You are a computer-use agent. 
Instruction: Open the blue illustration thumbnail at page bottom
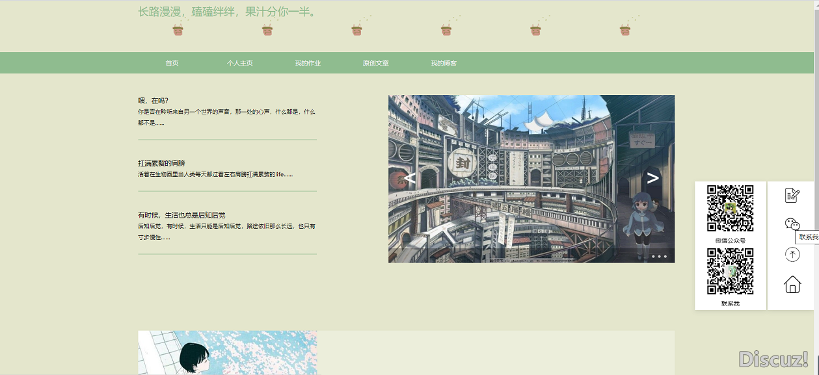[228, 353]
